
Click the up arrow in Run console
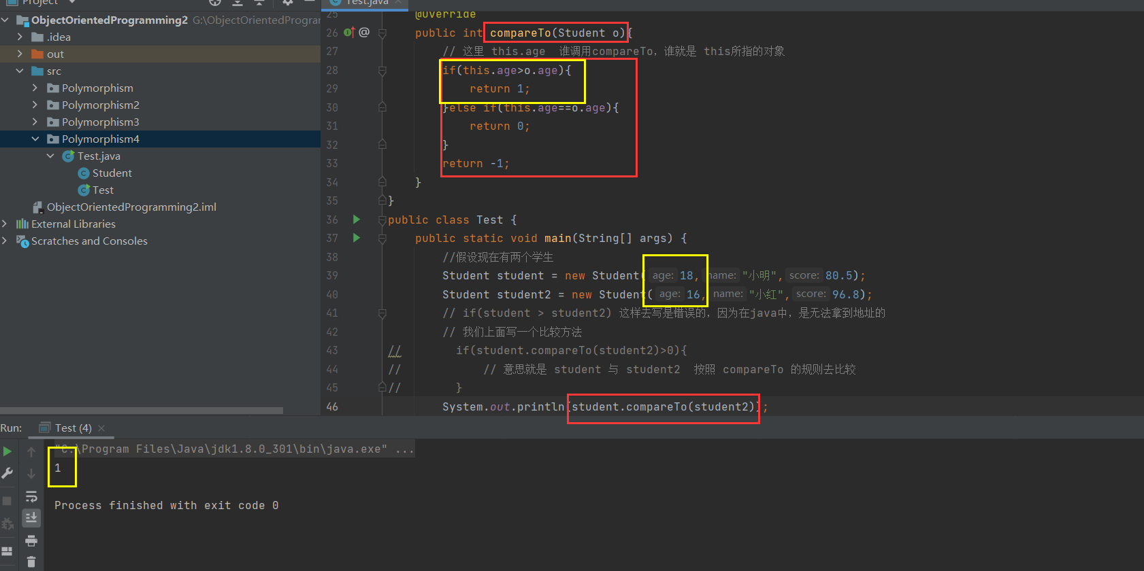pos(31,451)
